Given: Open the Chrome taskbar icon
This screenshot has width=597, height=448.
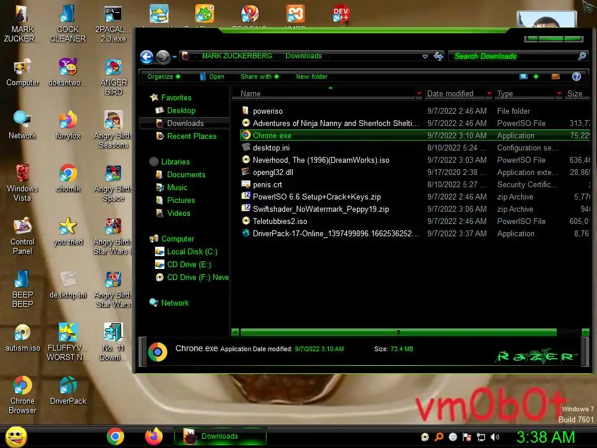Looking at the screenshot, I should pos(115,436).
